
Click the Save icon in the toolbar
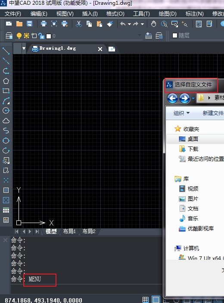pyautogui.click(x=29, y=24)
